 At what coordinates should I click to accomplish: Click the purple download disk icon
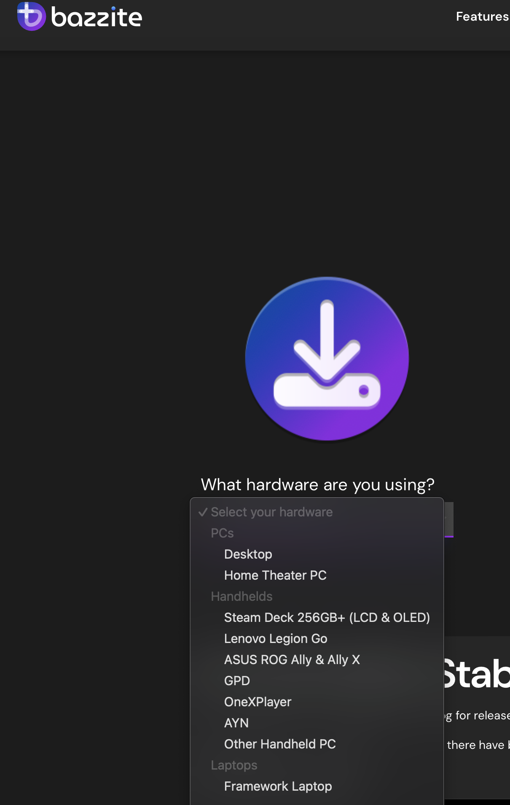coord(327,359)
